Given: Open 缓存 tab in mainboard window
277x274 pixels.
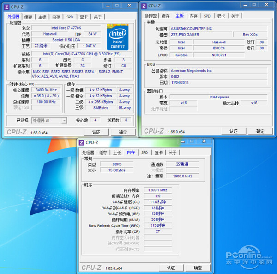Looking at the screenshot, I should click(x=166, y=16).
